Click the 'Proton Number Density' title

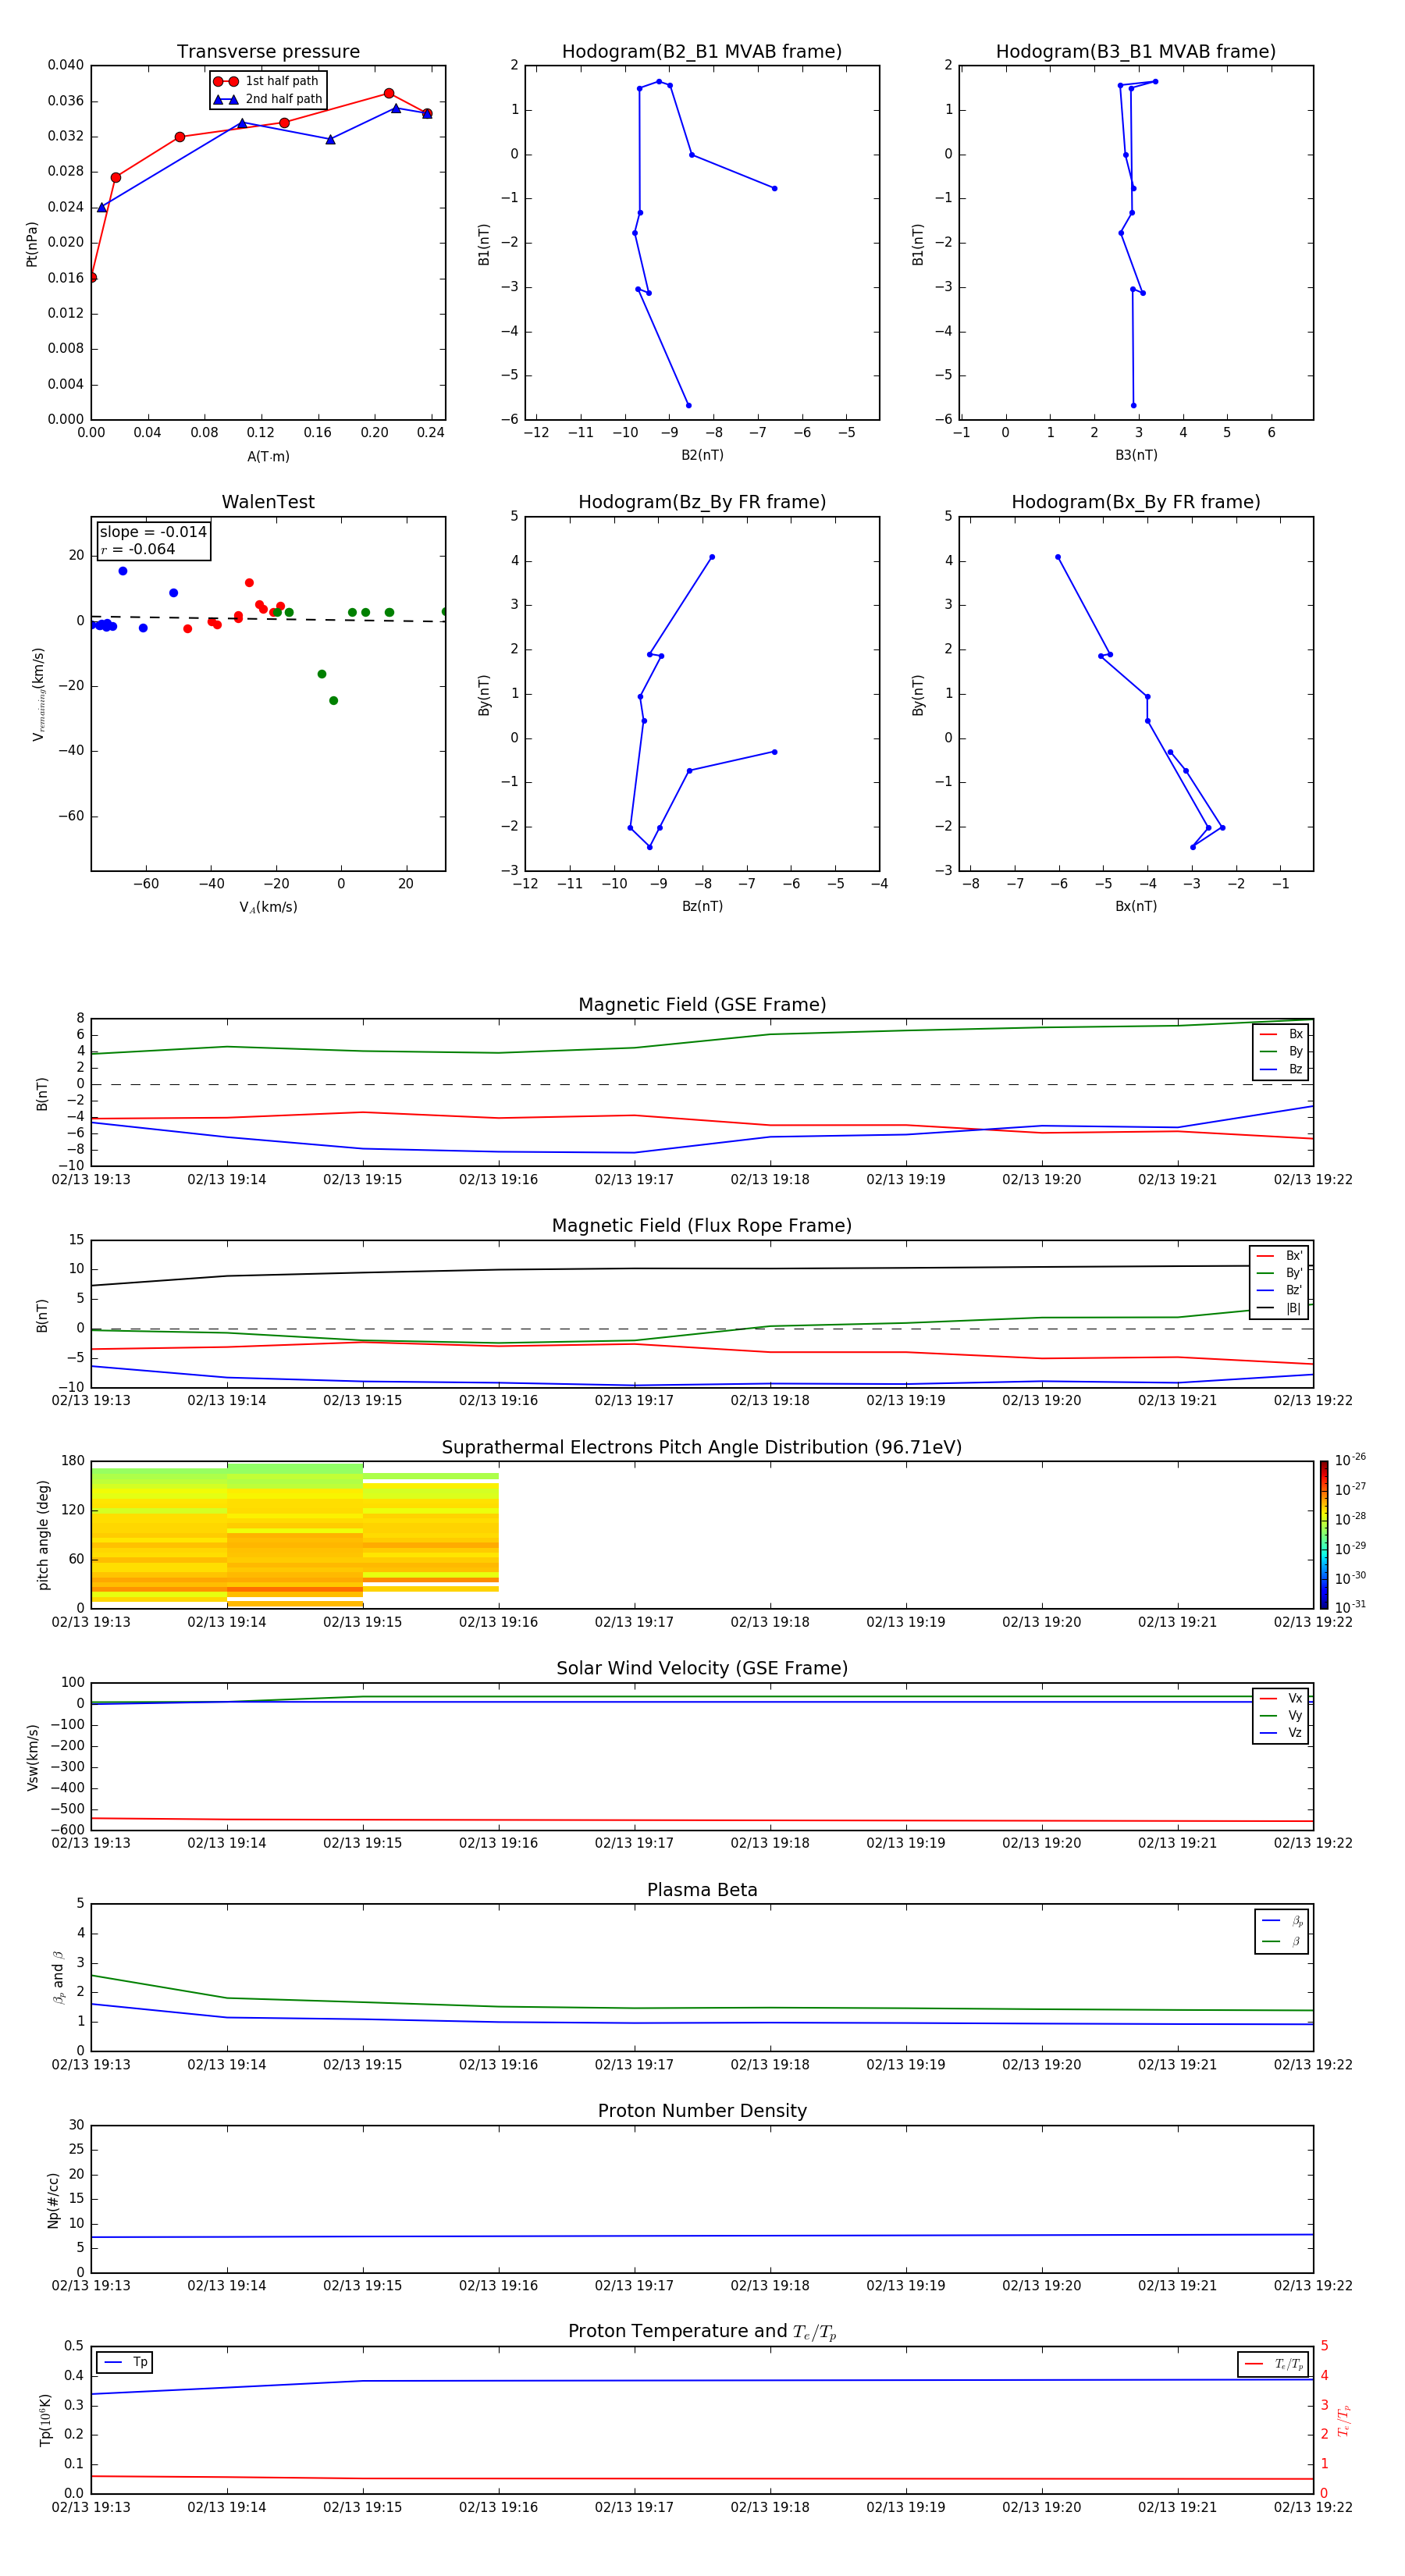tap(702, 2112)
